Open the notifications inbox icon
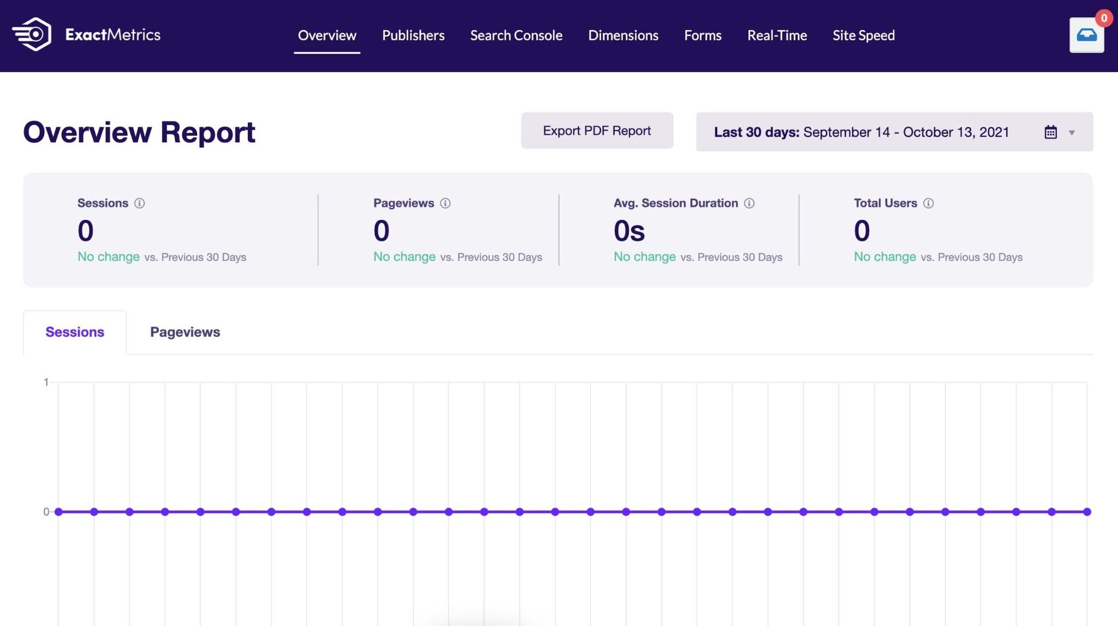Screen dimensions: 1118x626 [1086, 36]
